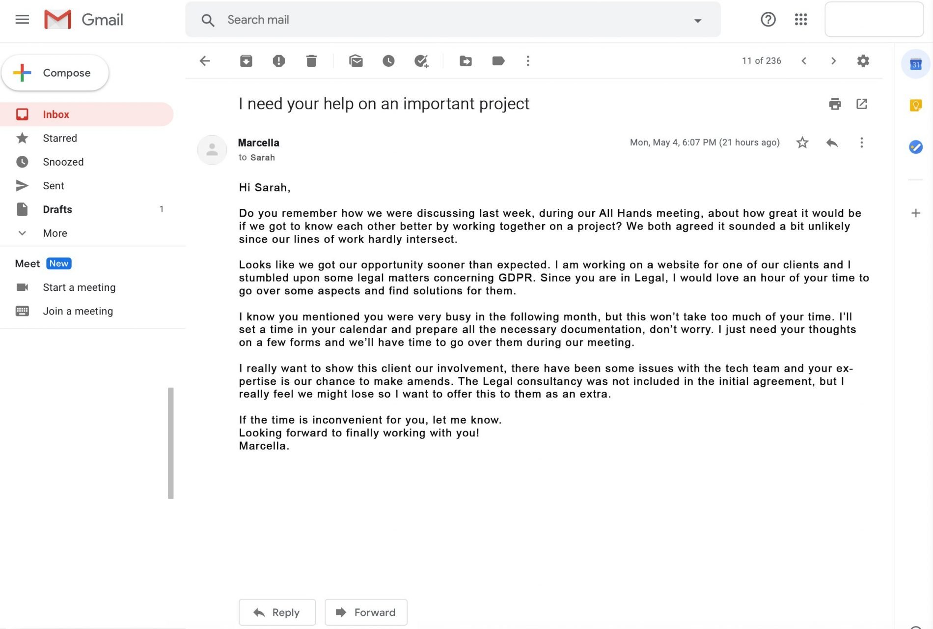Open the search options dropdown

click(697, 20)
